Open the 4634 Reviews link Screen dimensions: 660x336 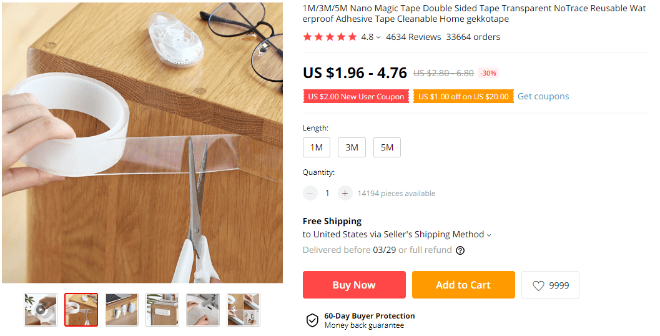point(413,37)
